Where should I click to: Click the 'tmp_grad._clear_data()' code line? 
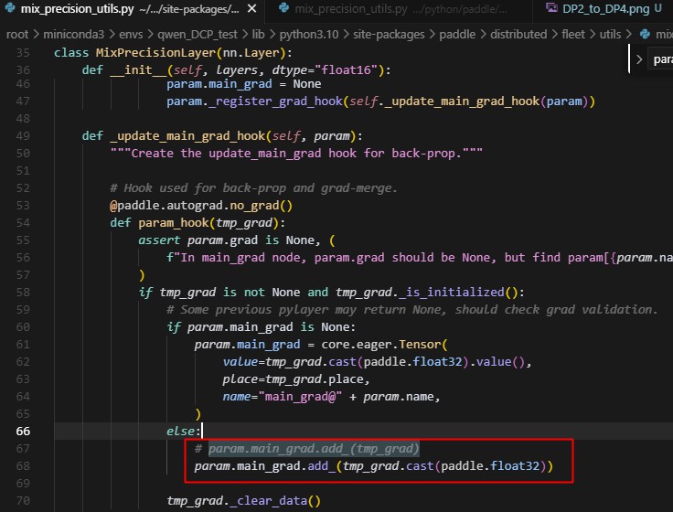click(243, 500)
